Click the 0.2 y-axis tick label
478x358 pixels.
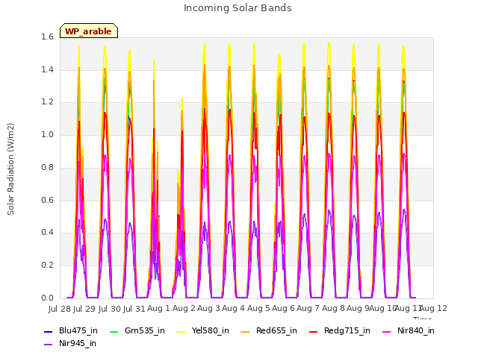coord(47,266)
